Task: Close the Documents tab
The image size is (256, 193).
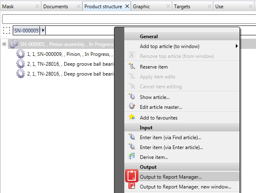Action: coord(79,6)
